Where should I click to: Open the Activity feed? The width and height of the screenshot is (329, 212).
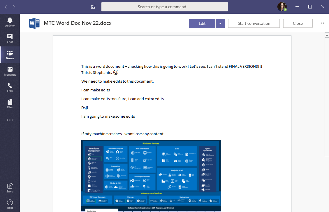(x=10, y=22)
